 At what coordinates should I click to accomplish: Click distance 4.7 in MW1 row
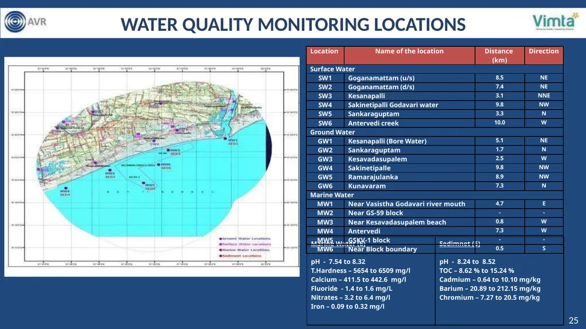[x=499, y=204]
